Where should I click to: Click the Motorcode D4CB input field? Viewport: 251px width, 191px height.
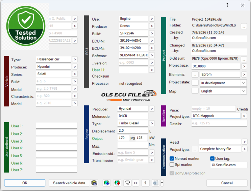[x=133, y=116]
